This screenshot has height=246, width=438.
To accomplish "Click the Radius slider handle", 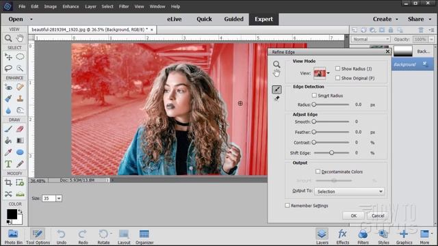I will pos(314,105).
